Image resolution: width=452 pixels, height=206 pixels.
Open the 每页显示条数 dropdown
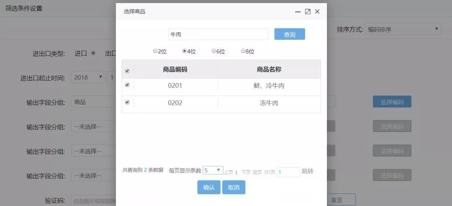tap(213, 170)
